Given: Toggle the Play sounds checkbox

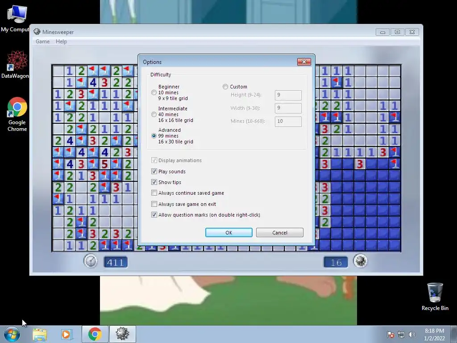Looking at the screenshot, I should pos(154,171).
